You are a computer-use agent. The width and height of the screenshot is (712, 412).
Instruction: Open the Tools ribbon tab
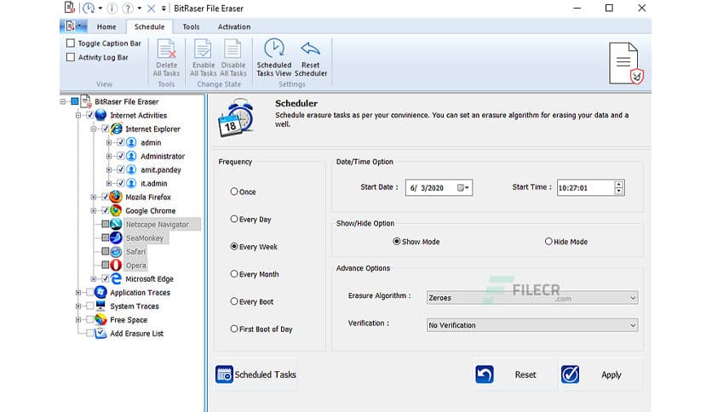click(x=191, y=26)
